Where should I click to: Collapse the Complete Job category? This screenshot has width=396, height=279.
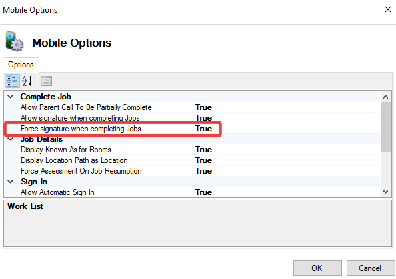[x=11, y=97]
